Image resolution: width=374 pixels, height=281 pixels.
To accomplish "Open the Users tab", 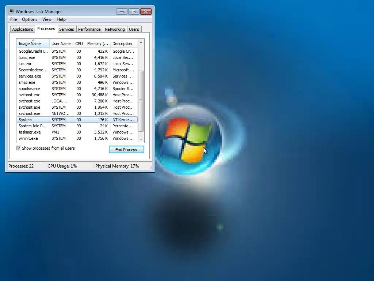I will [x=134, y=29].
